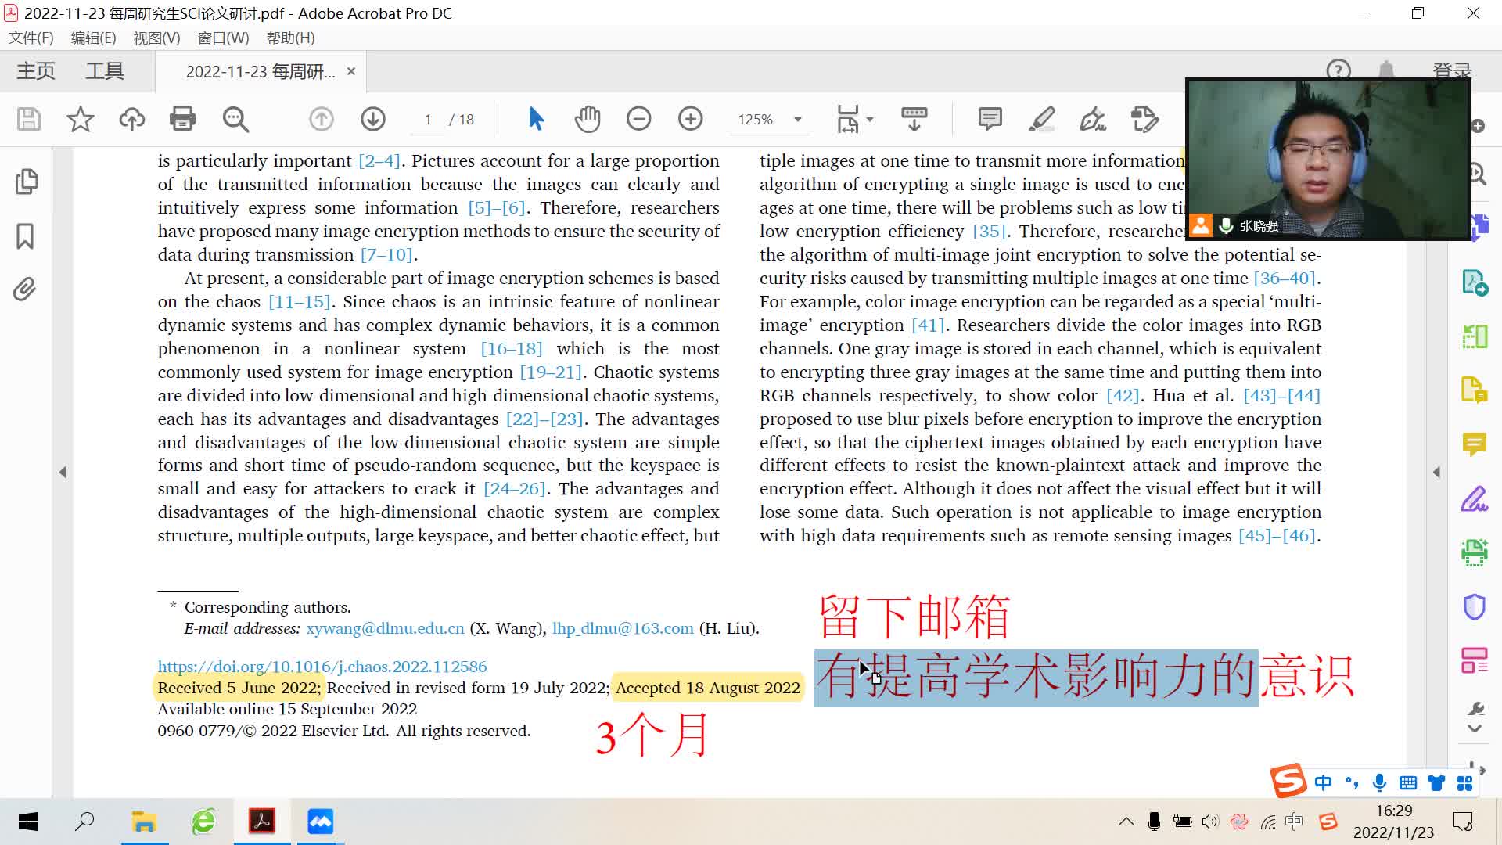Screen dimensions: 1502x845
Task: Enable the hand/pan tool
Action: coord(588,119)
